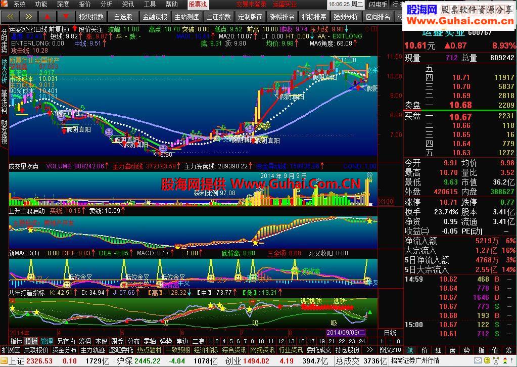The width and height of the screenshot is (517, 367).
Task: Click the red up-triangle toolbar button
Action: (47, 16)
